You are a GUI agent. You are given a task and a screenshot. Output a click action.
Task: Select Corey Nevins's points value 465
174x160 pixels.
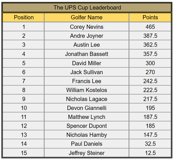pyautogui.click(x=150, y=27)
